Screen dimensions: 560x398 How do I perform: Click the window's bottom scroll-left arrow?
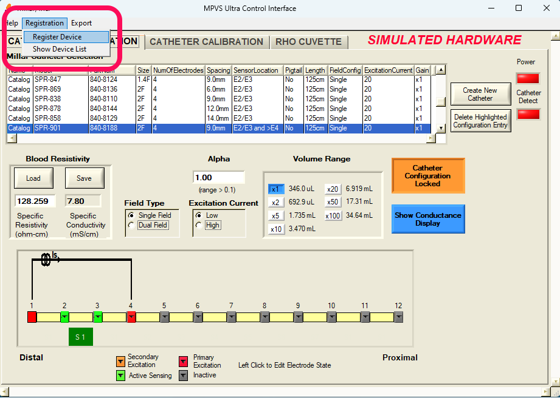pyautogui.click(x=4, y=392)
